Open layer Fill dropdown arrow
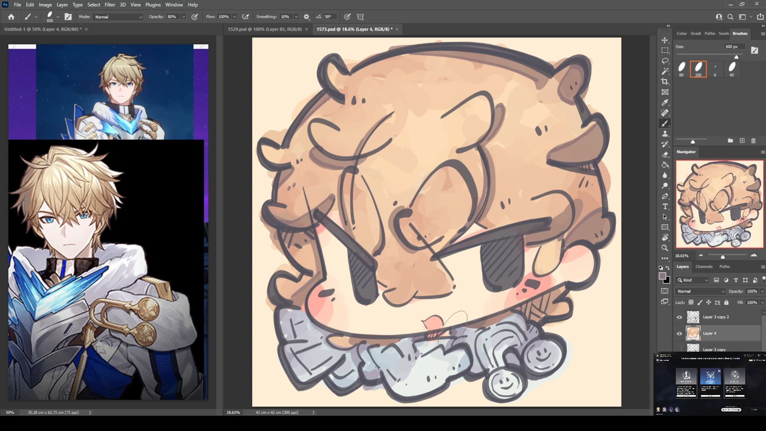The image size is (766, 431). tap(762, 302)
